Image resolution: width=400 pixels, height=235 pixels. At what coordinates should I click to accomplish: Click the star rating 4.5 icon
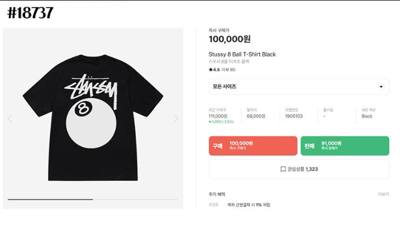(211, 69)
